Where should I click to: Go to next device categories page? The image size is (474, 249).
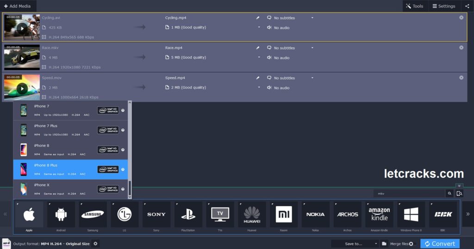tap(468, 214)
